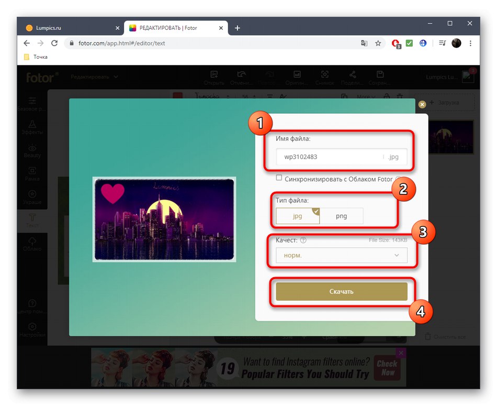Click the Fotor logo
The width and height of the screenshot is (497, 406).
(x=42, y=78)
